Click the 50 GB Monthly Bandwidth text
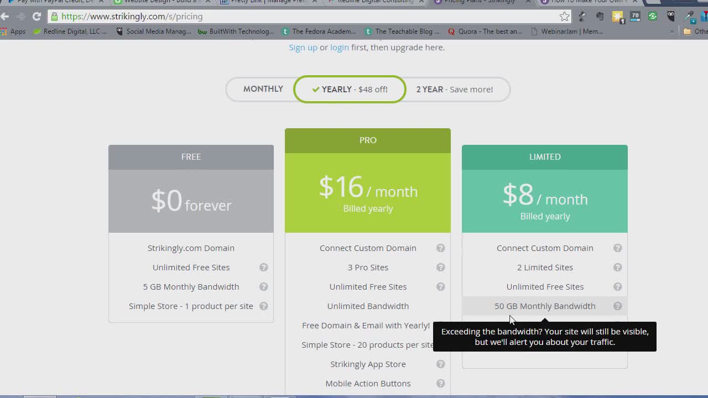The image size is (708, 398). (545, 306)
